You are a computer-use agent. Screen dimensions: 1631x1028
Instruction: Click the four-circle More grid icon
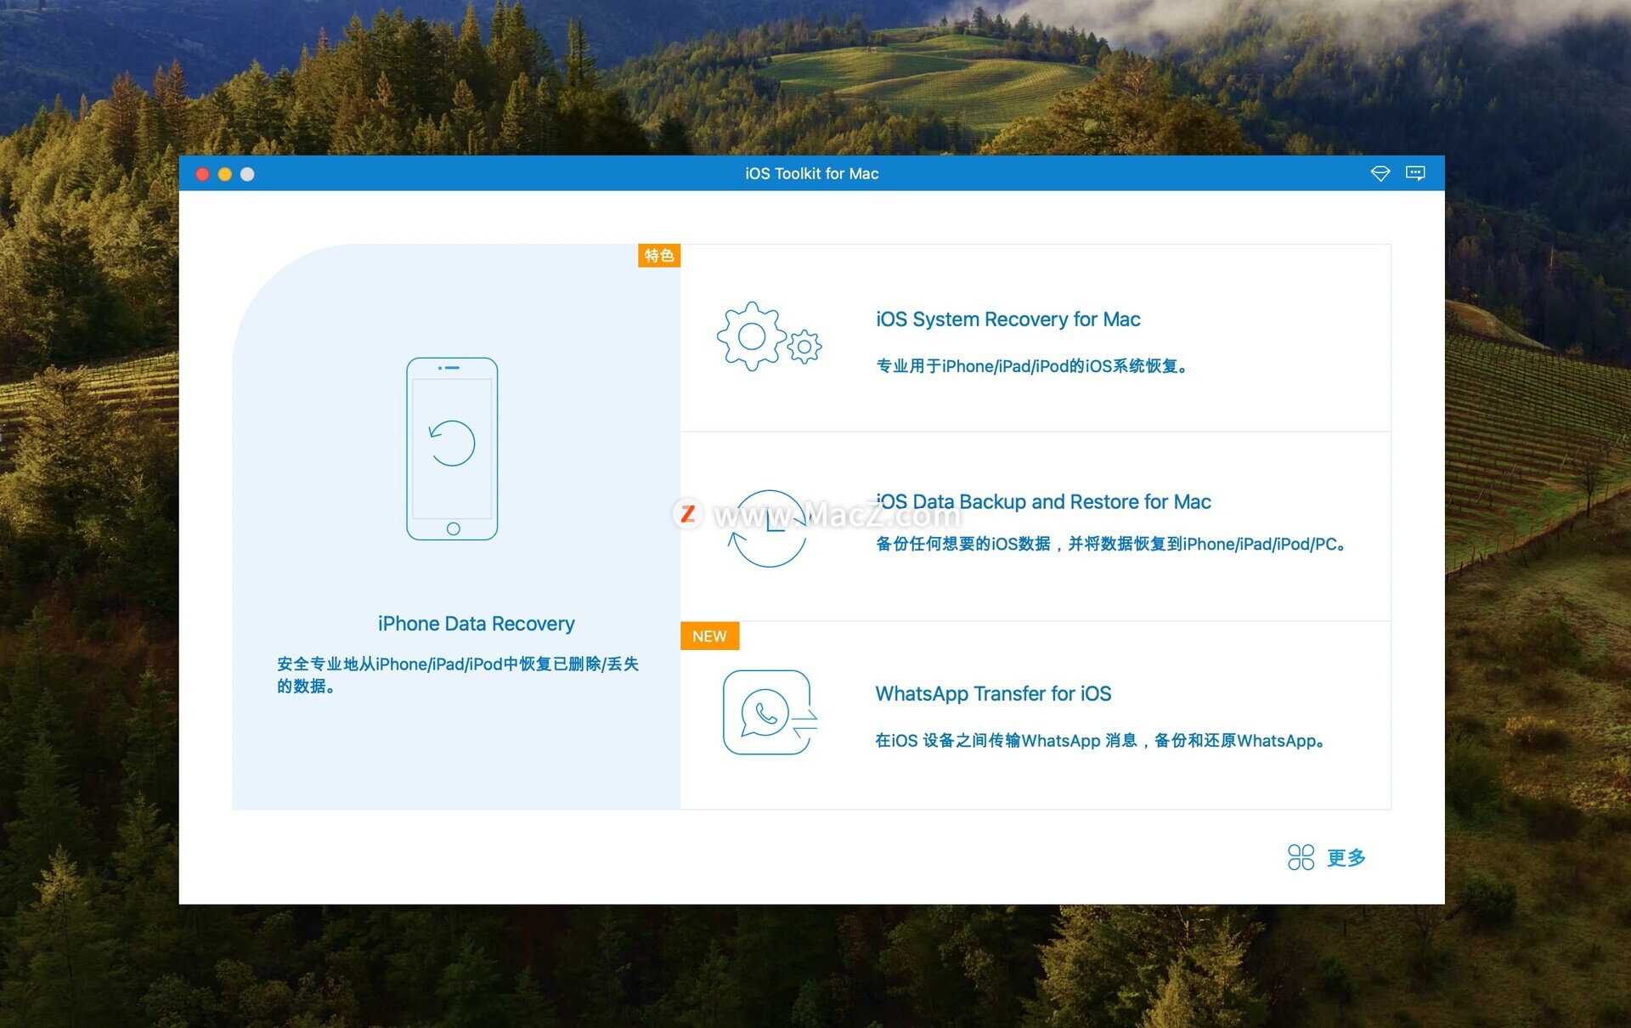[x=1301, y=857]
